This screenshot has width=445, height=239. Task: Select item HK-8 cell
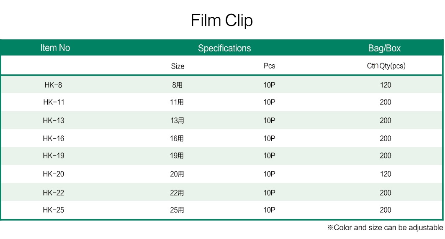53,85
